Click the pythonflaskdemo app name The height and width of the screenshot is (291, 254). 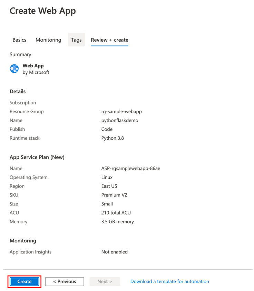(121, 120)
